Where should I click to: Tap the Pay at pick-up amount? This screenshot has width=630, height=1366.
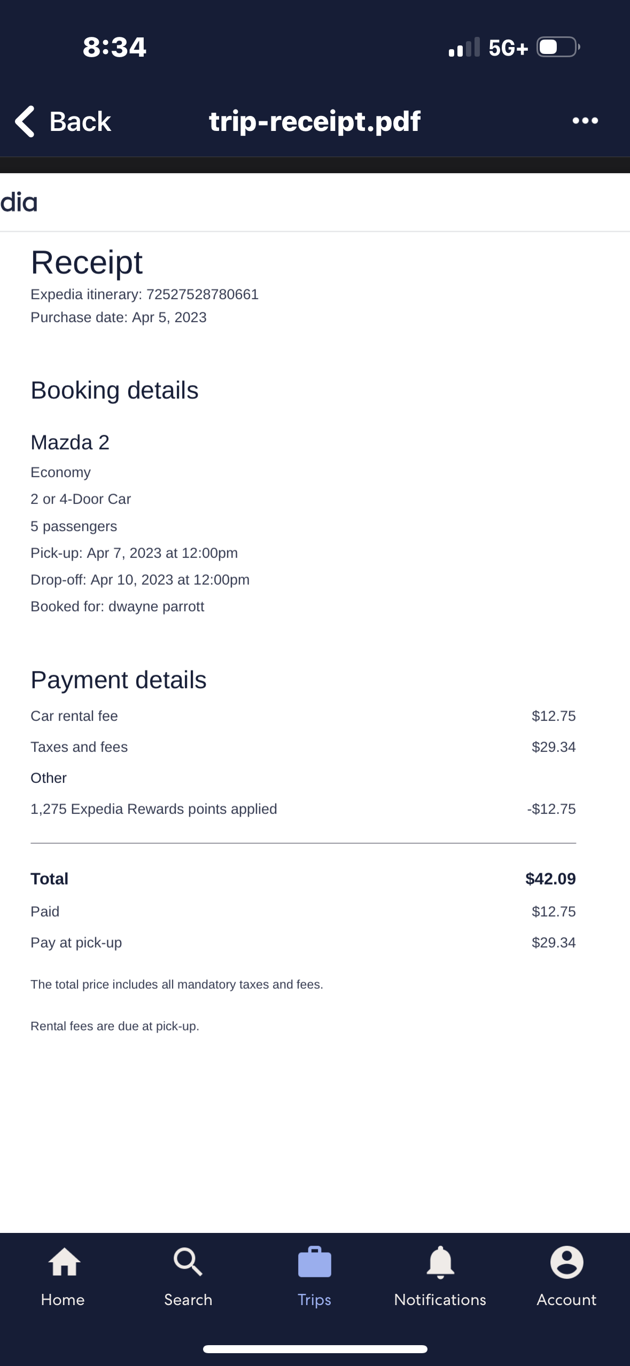click(x=554, y=943)
